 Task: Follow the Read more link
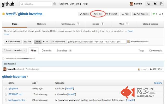tap(130, 31)
